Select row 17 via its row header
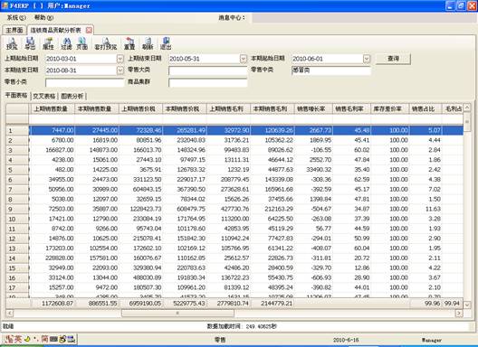Viewport: 478px width, 347px height. [17, 287]
